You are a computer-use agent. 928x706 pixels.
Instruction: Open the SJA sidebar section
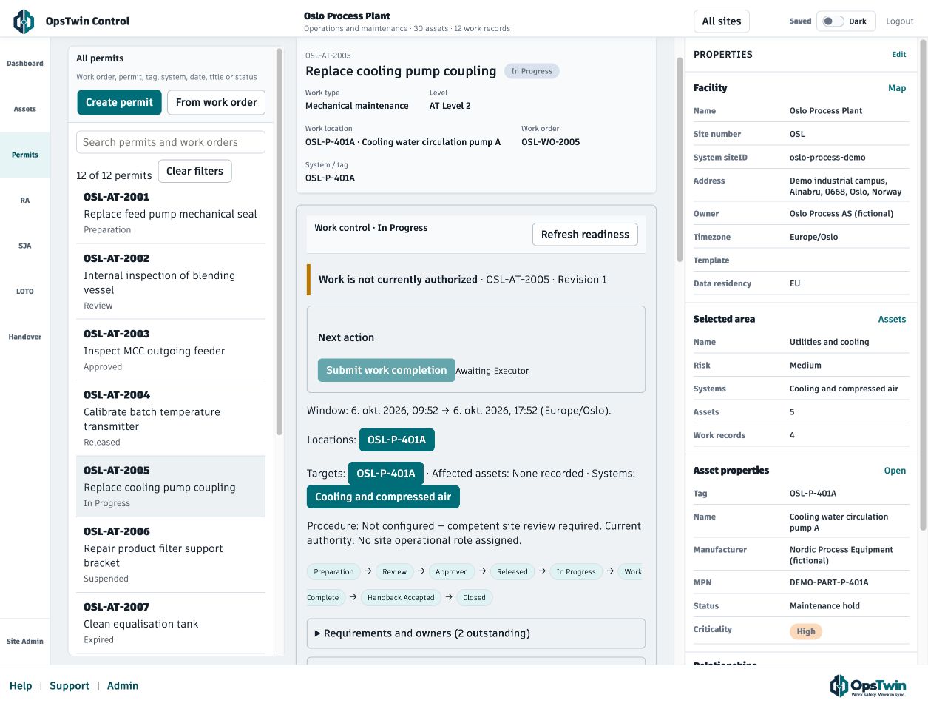coord(25,246)
